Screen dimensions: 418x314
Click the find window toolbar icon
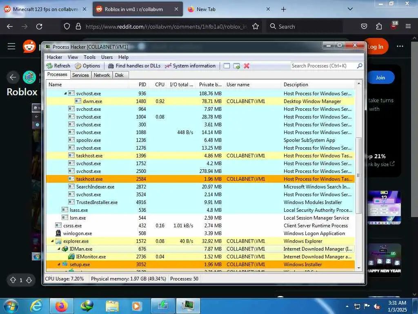[227, 66]
